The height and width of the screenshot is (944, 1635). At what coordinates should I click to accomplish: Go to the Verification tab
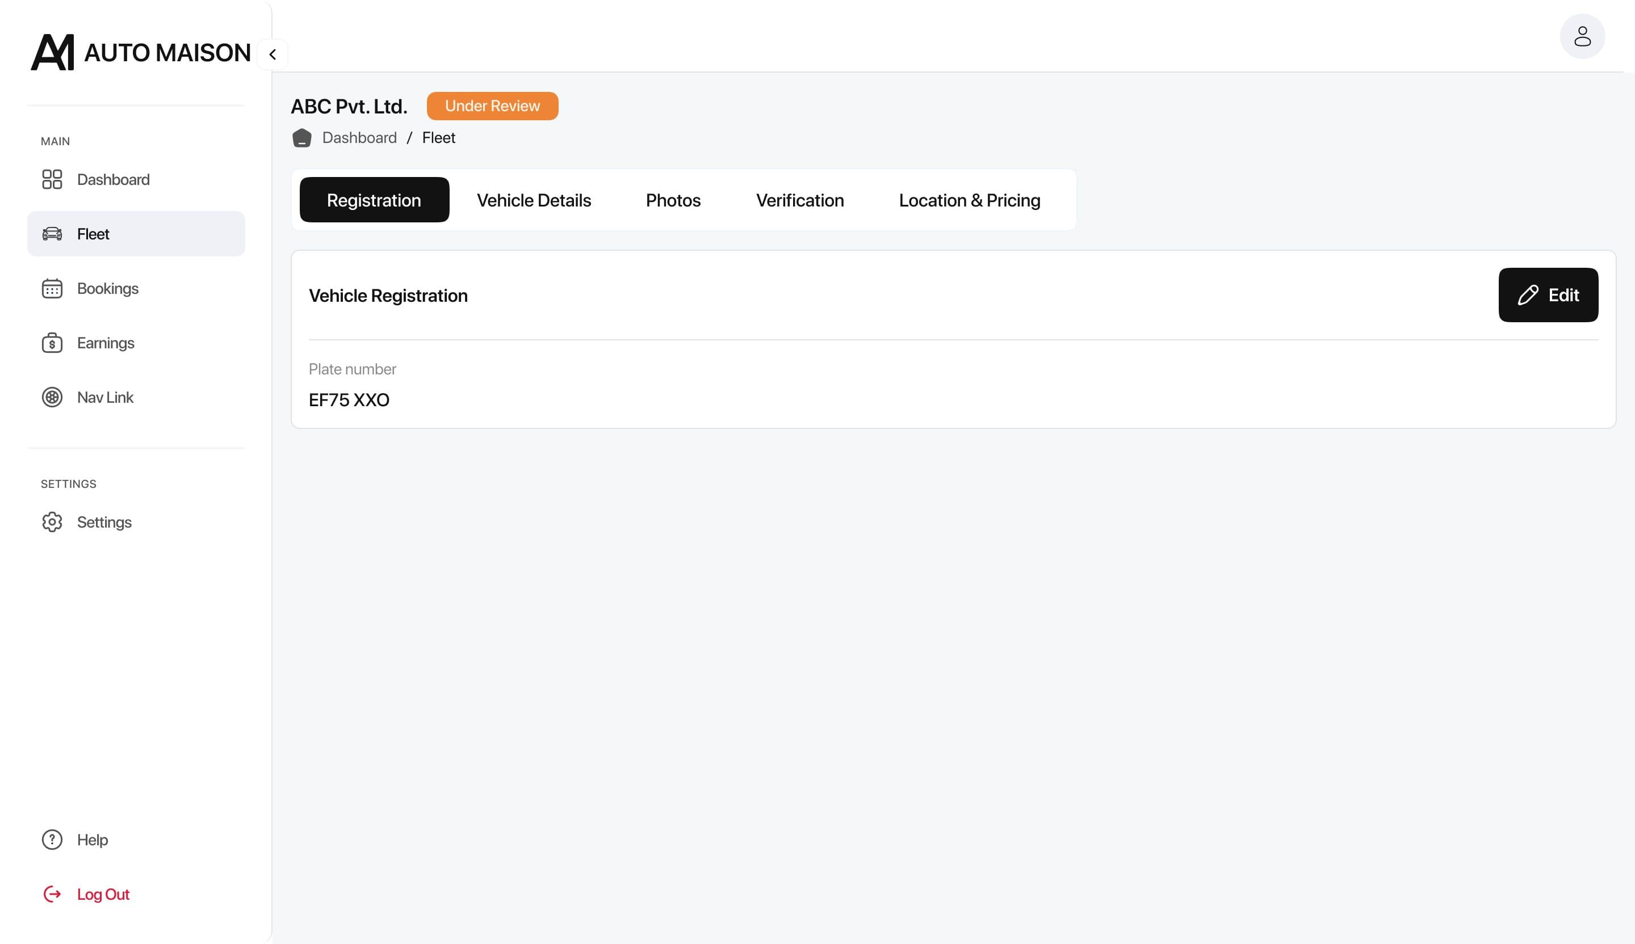tap(799, 200)
